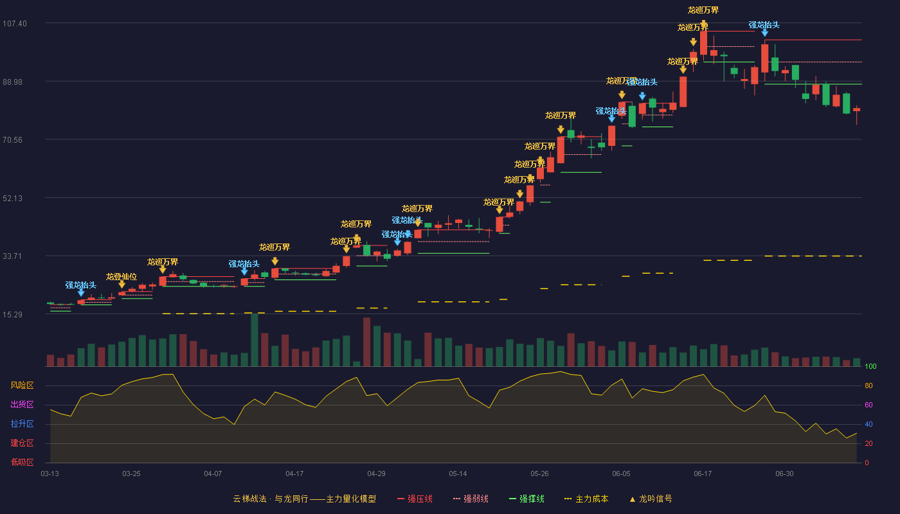Toggle the 强撑线 legend item
Image resolution: width=900 pixels, height=514 pixels.
pos(526,499)
